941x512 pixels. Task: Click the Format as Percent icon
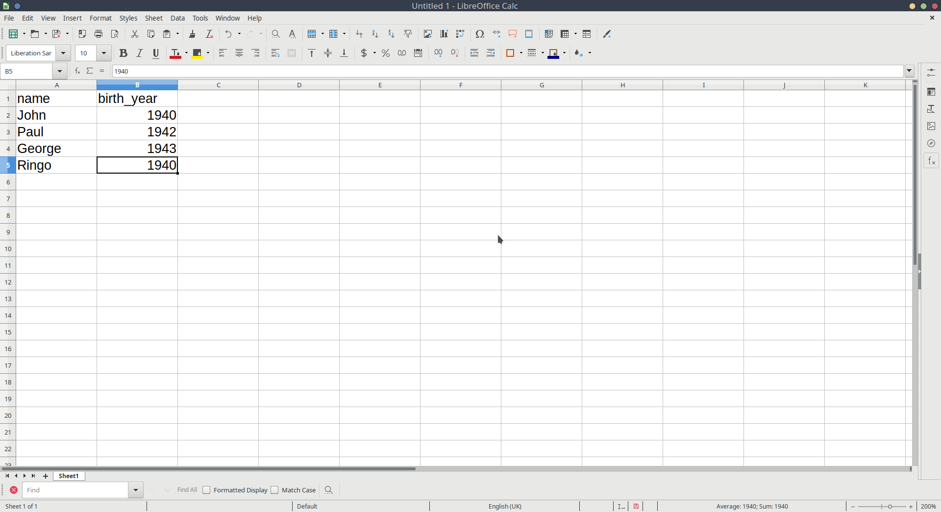386,53
